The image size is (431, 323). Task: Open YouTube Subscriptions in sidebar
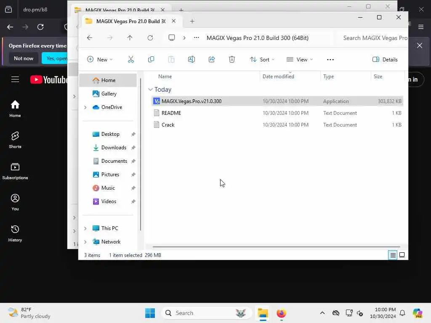coord(15,171)
